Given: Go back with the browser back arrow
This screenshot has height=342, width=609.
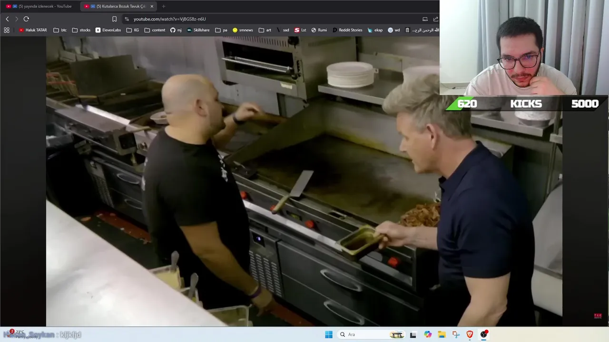Looking at the screenshot, I should (x=7, y=19).
